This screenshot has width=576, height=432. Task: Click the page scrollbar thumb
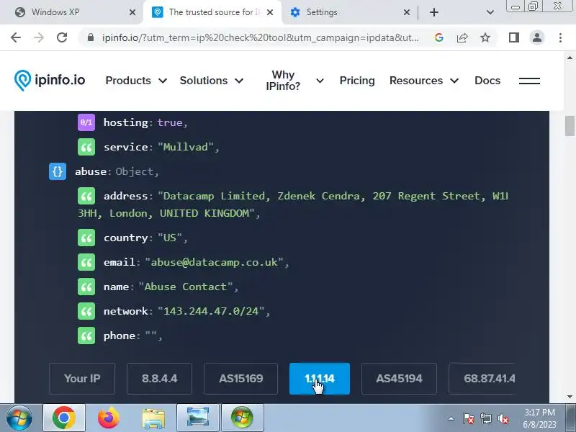coord(570,125)
